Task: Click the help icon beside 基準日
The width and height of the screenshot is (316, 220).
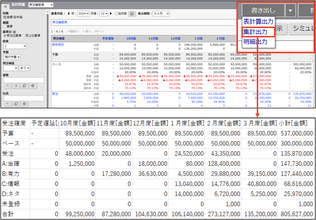Action: (x=14, y=31)
